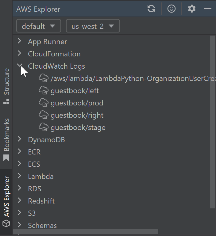Hide the AWS Explorer panel with minus icon
The width and height of the screenshot is (216, 236).
pos(208,9)
